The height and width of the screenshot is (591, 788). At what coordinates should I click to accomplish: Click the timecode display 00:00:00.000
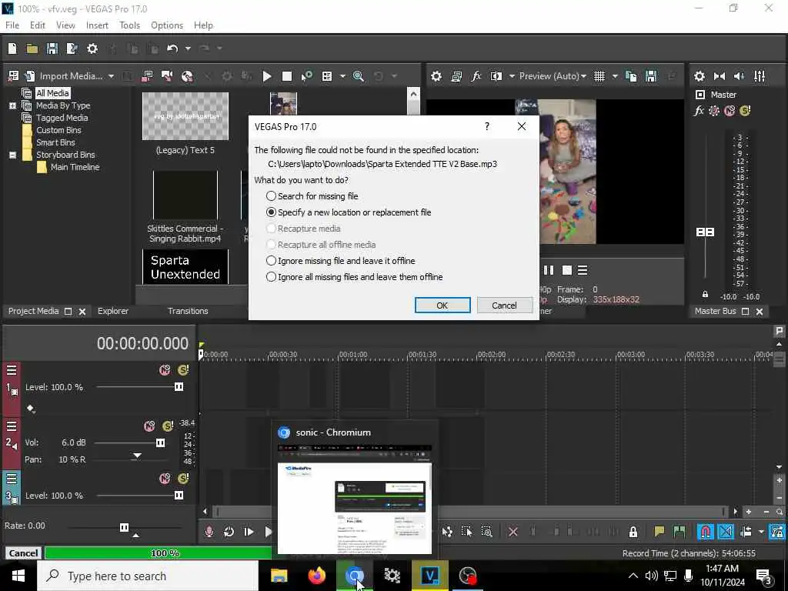[x=142, y=343]
